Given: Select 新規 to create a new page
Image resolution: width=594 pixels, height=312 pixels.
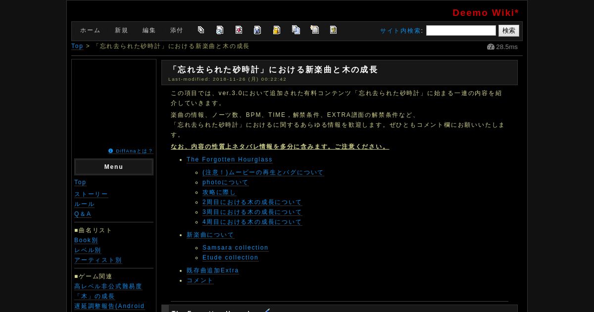Looking at the screenshot, I should tap(121, 30).
